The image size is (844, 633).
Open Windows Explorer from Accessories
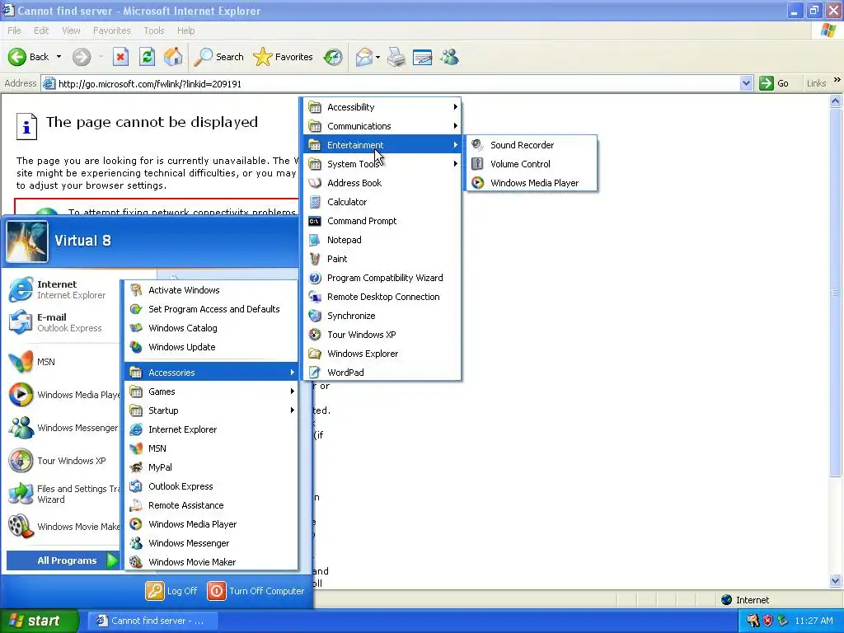point(382,353)
